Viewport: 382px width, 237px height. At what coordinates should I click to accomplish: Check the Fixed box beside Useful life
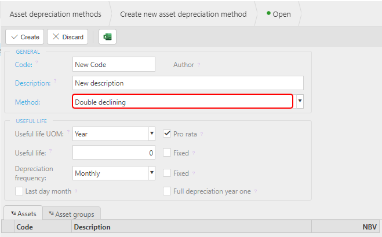pyautogui.click(x=167, y=153)
